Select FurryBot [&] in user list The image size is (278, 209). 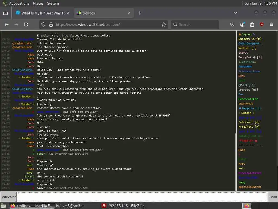(250, 57)
